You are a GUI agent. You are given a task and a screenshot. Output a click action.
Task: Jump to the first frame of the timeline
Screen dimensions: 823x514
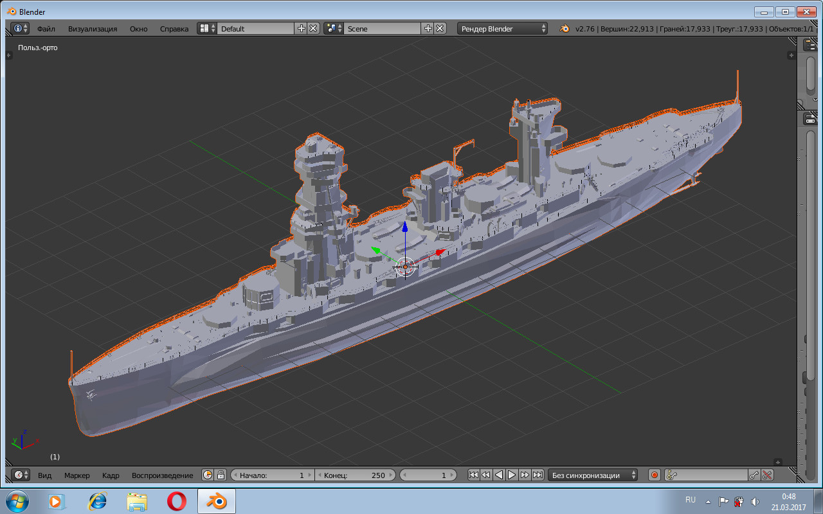coord(473,475)
